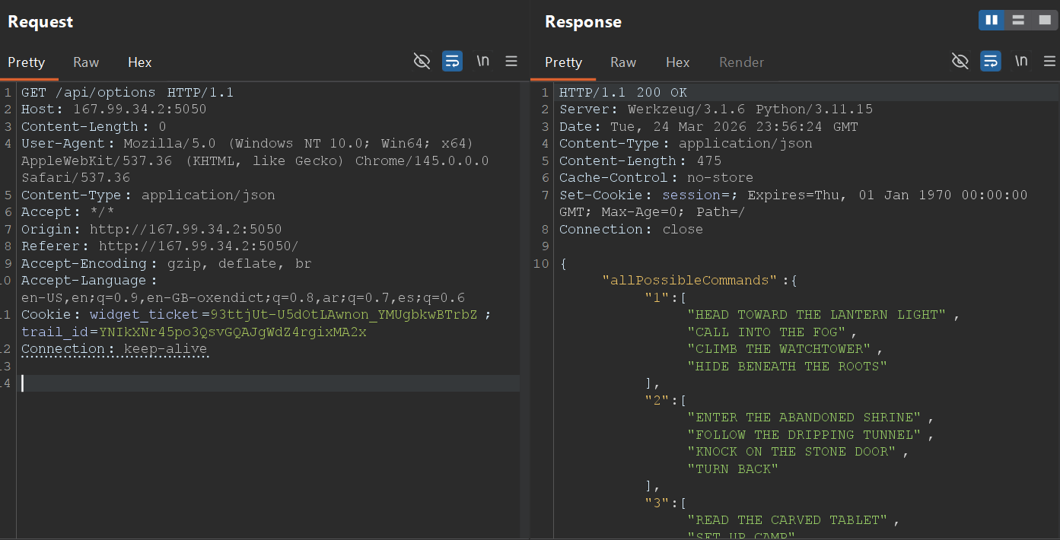Click the Referer header line

[160, 246]
